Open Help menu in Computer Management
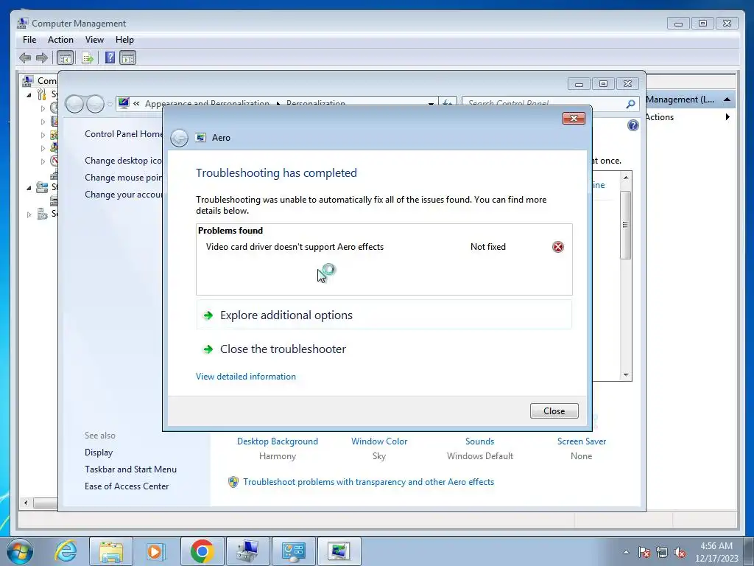Image resolution: width=754 pixels, height=566 pixels. point(124,40)
